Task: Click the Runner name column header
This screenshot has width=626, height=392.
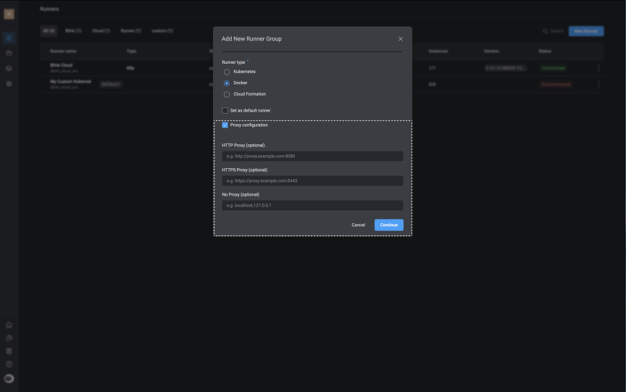Action: click(x=63, y=51)
